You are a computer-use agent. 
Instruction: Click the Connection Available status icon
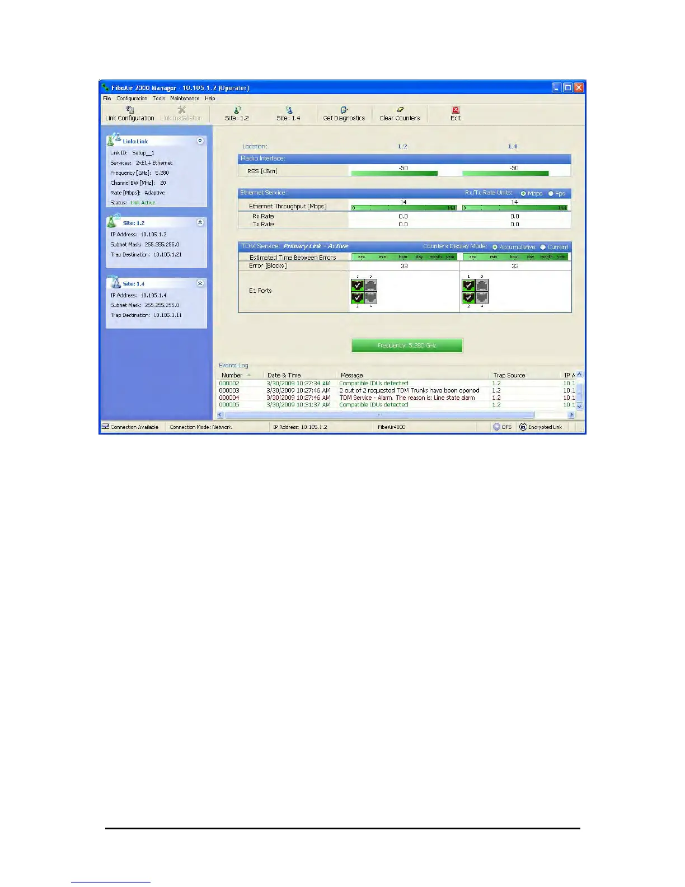click(x=105, y=427)
